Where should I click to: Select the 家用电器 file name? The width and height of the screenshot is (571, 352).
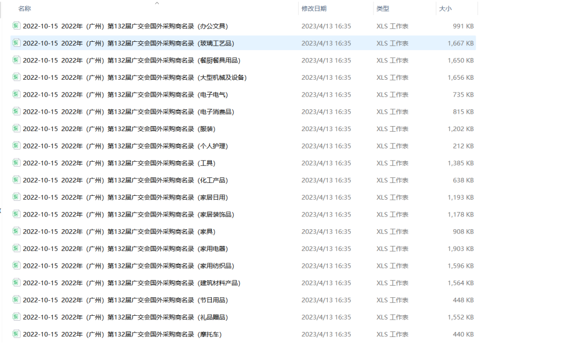[125, 249]
